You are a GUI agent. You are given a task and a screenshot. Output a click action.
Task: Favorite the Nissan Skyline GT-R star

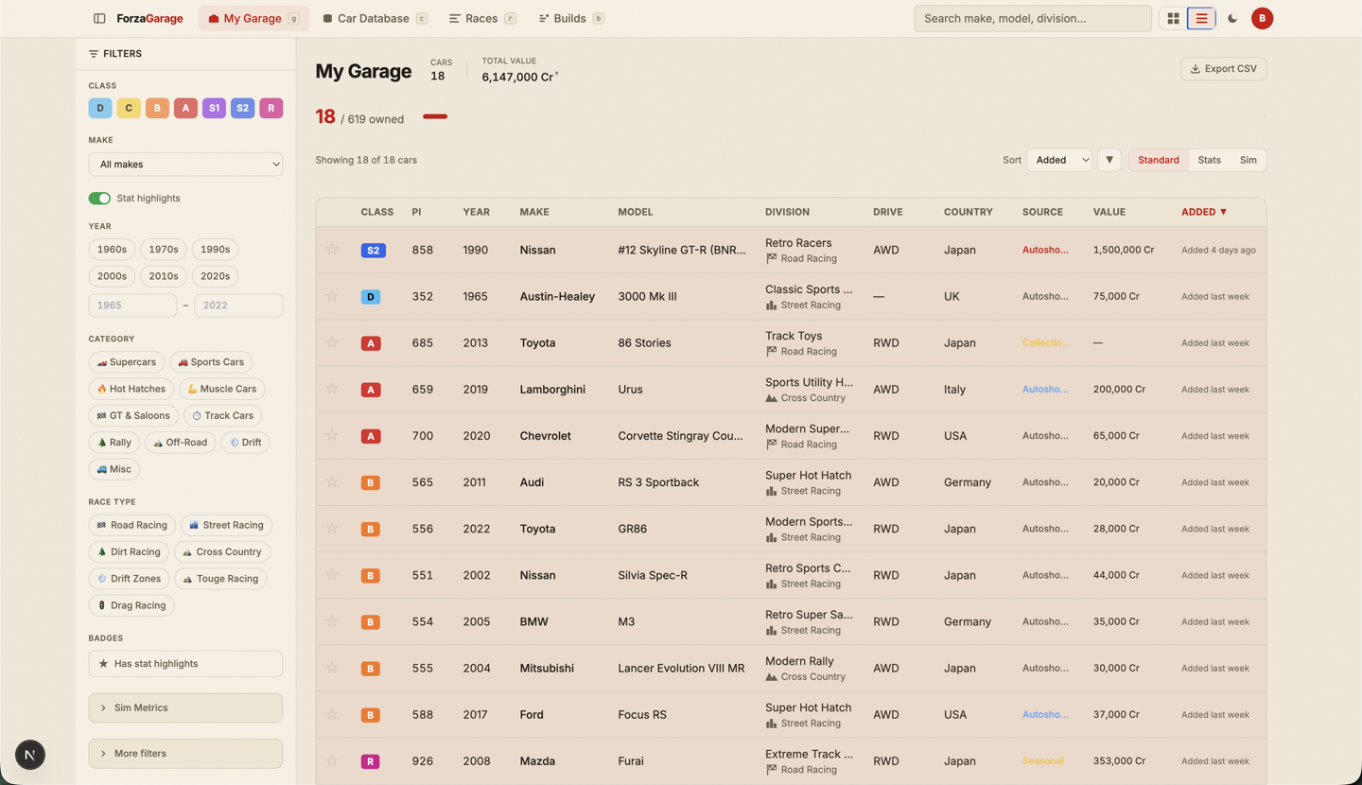(332, 250)
